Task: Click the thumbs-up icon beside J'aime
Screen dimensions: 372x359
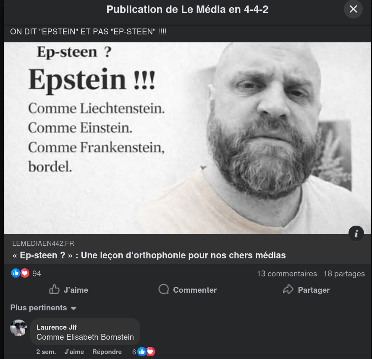Action: pyautogui.click(x=54, y=289)
